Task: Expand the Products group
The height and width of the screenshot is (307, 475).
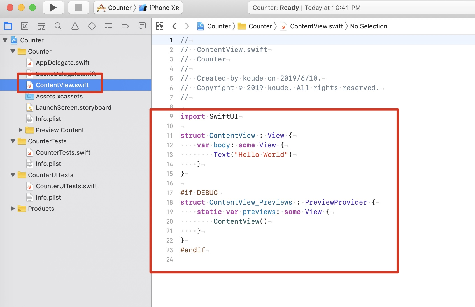Action: pyautogui.click(x=13, y=209)
